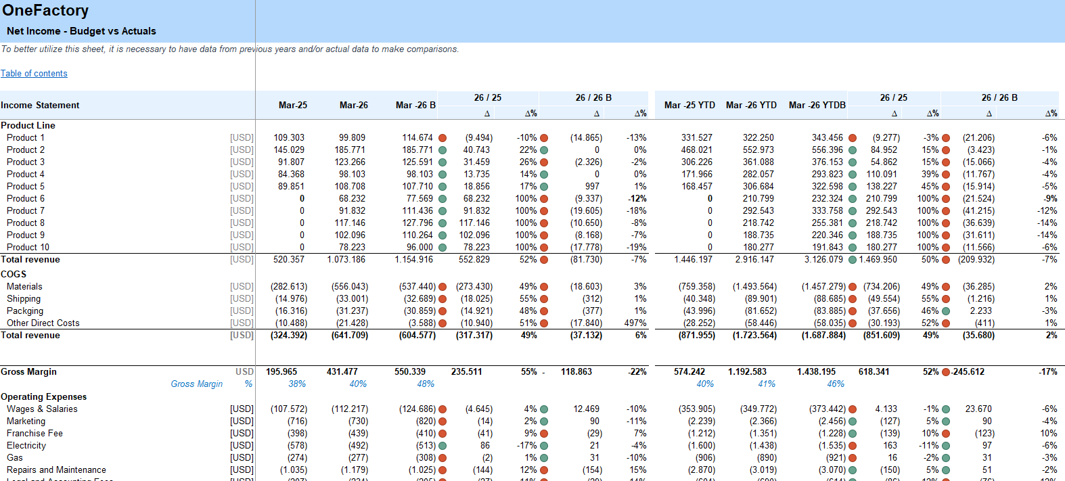The height and width of the screenshot is (481, 1065).
Task: Click red dot before Repairs and Maintenance (154)
Action: click(544, 470)
